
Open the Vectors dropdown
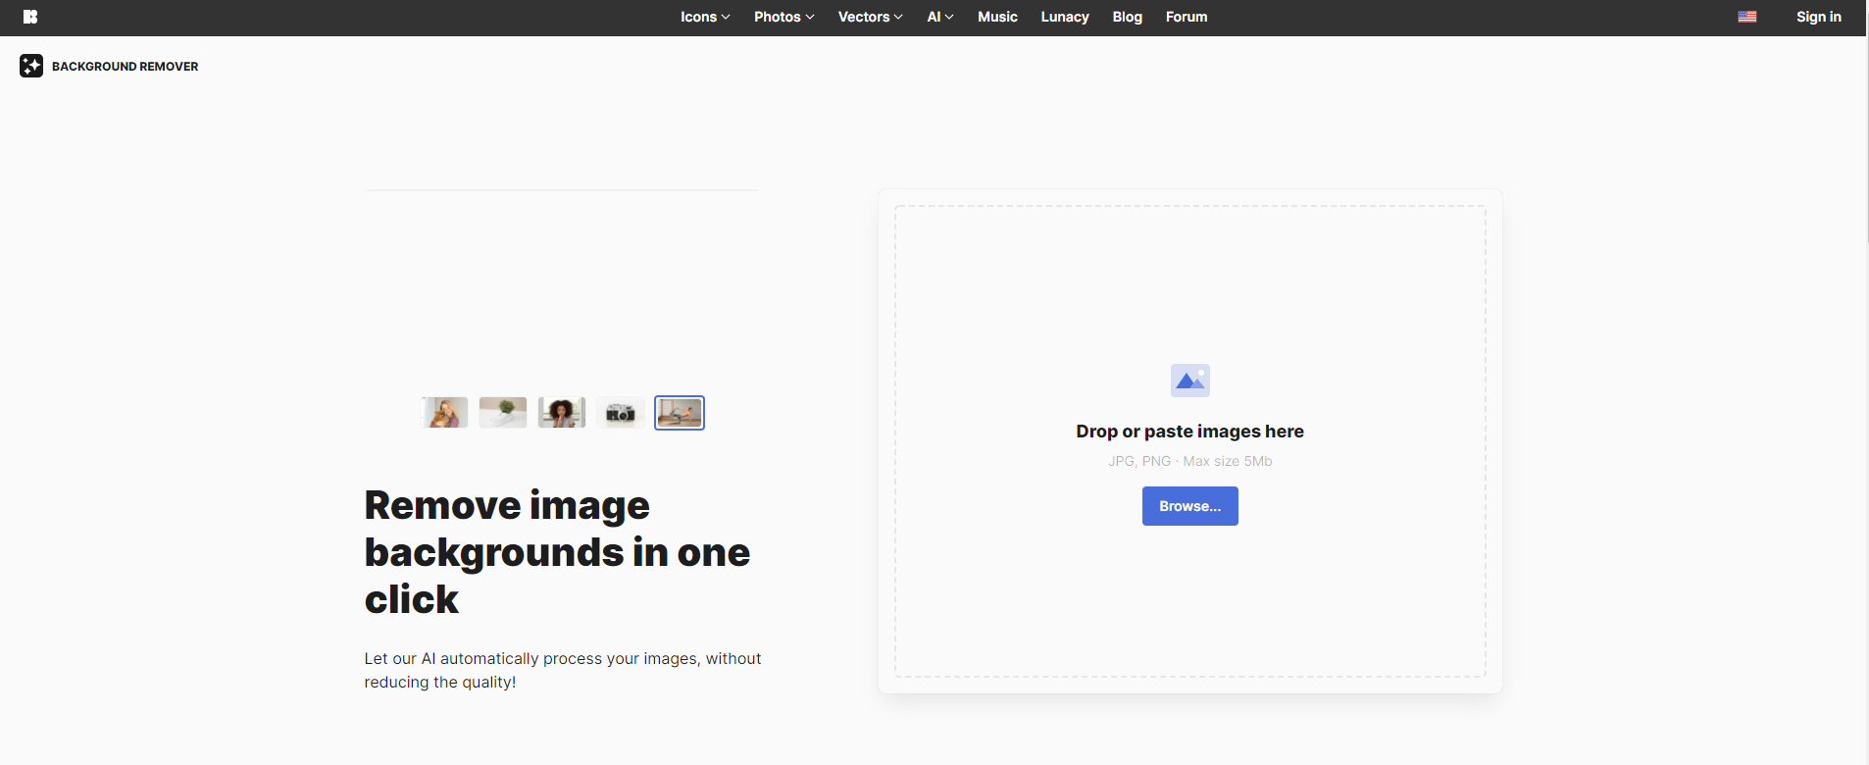871,17
